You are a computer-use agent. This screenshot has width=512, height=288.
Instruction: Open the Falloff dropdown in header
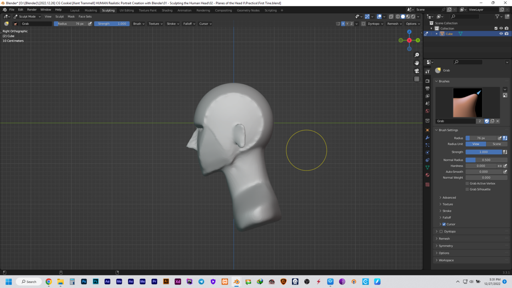click(x=189, y=24)
